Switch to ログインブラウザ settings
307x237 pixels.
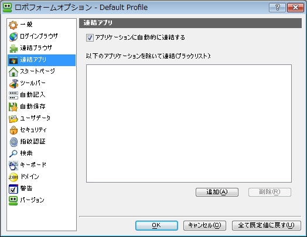coord(39,36)
